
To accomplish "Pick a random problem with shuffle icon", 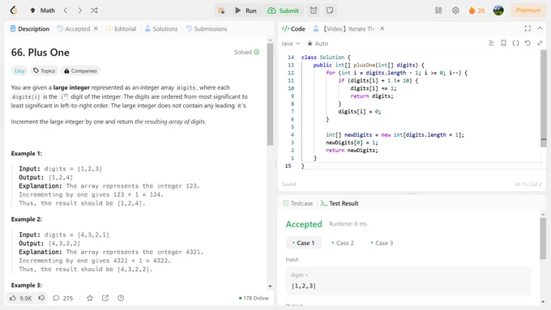I will (x=94, y=11).
